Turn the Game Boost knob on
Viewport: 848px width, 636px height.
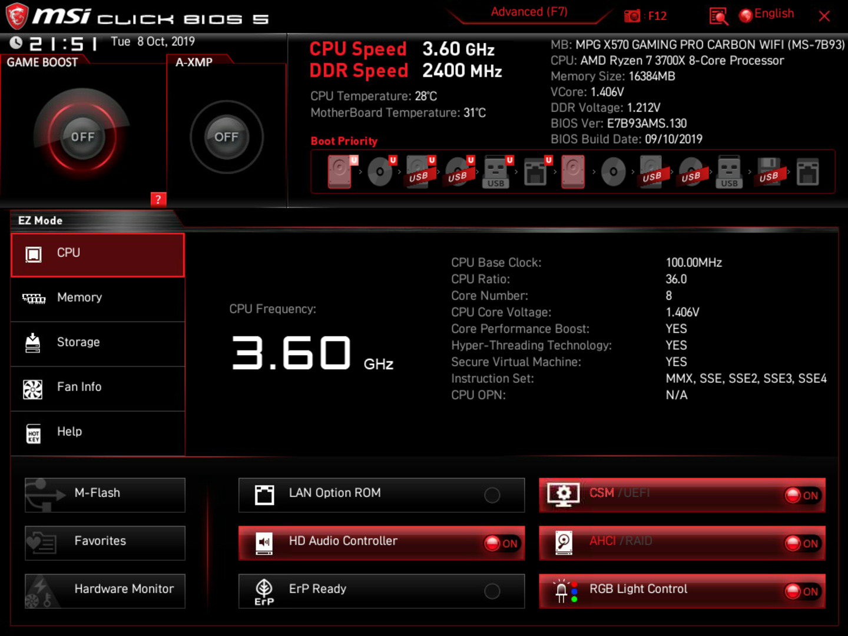click(x=83, y=137)
